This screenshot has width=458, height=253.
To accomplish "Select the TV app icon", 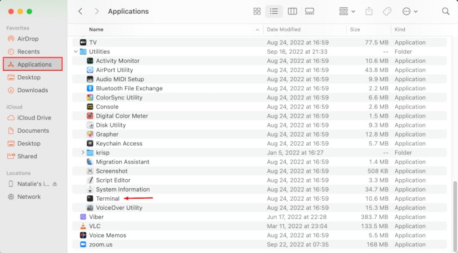I will (83, 42).
